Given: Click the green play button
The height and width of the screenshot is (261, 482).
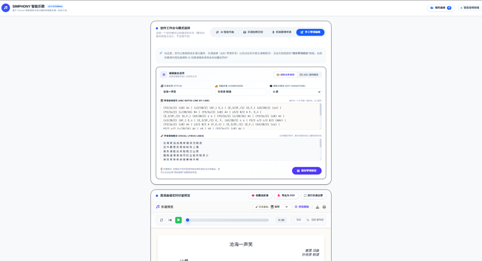Looking at the screenshot, I should pyautogui.click(x=178, y=220).
